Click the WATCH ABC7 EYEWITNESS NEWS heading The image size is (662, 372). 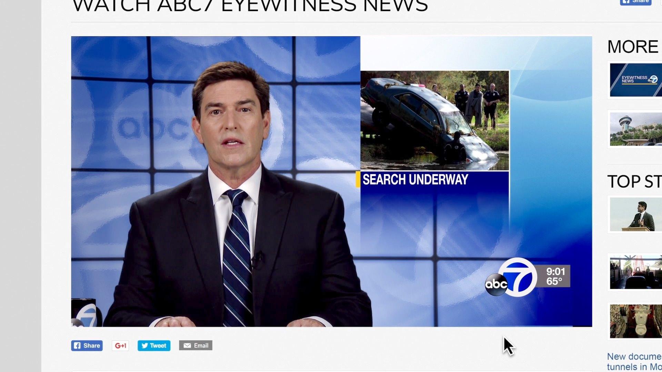tap(250, 6)
